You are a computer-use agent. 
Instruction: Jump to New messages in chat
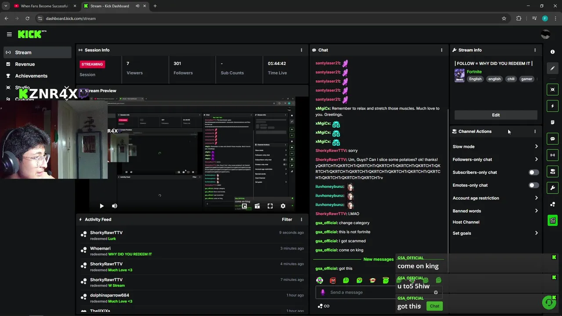pyautogui.click(x=378, y=259)
